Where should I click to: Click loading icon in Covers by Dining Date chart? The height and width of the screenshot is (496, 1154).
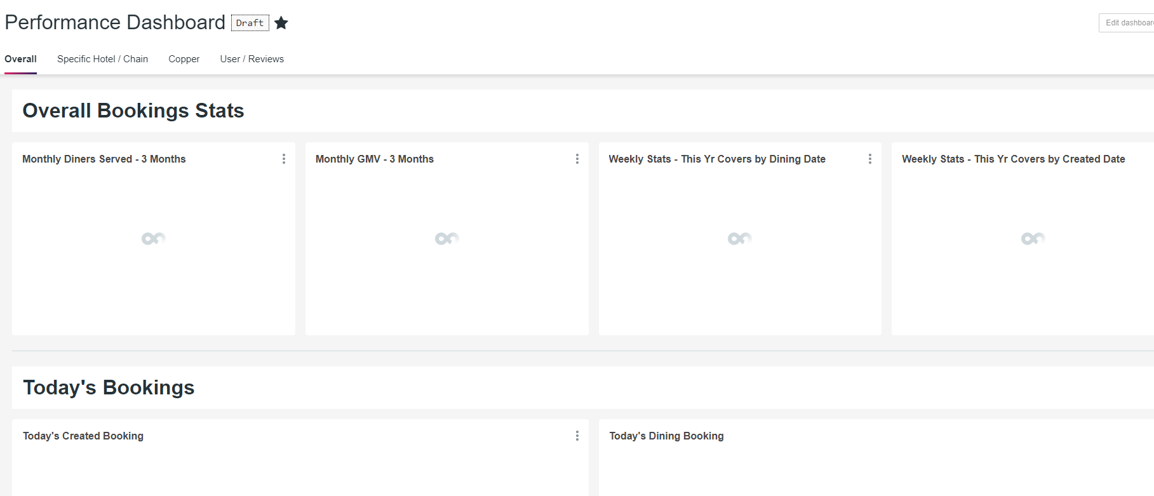739,239
